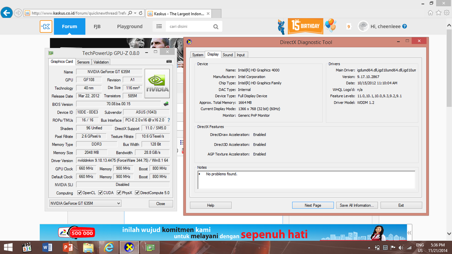This screenshot has width=452, height=254.
Task: Collapse the bottom ad banner chevron
Action: click(x=410, y=233)
